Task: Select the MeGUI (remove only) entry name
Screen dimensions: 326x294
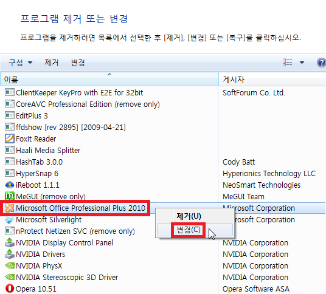Action: 50,196
